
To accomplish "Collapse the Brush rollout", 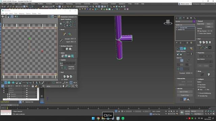I will 62,30.
